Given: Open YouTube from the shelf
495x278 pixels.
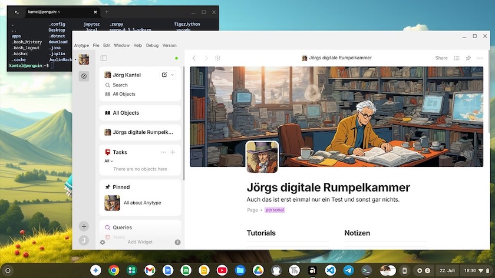Looking at the screenshot, I should (222, 270).
